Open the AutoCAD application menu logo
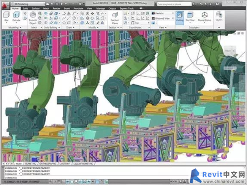The image size is (247, 185). tap(4, 4)
